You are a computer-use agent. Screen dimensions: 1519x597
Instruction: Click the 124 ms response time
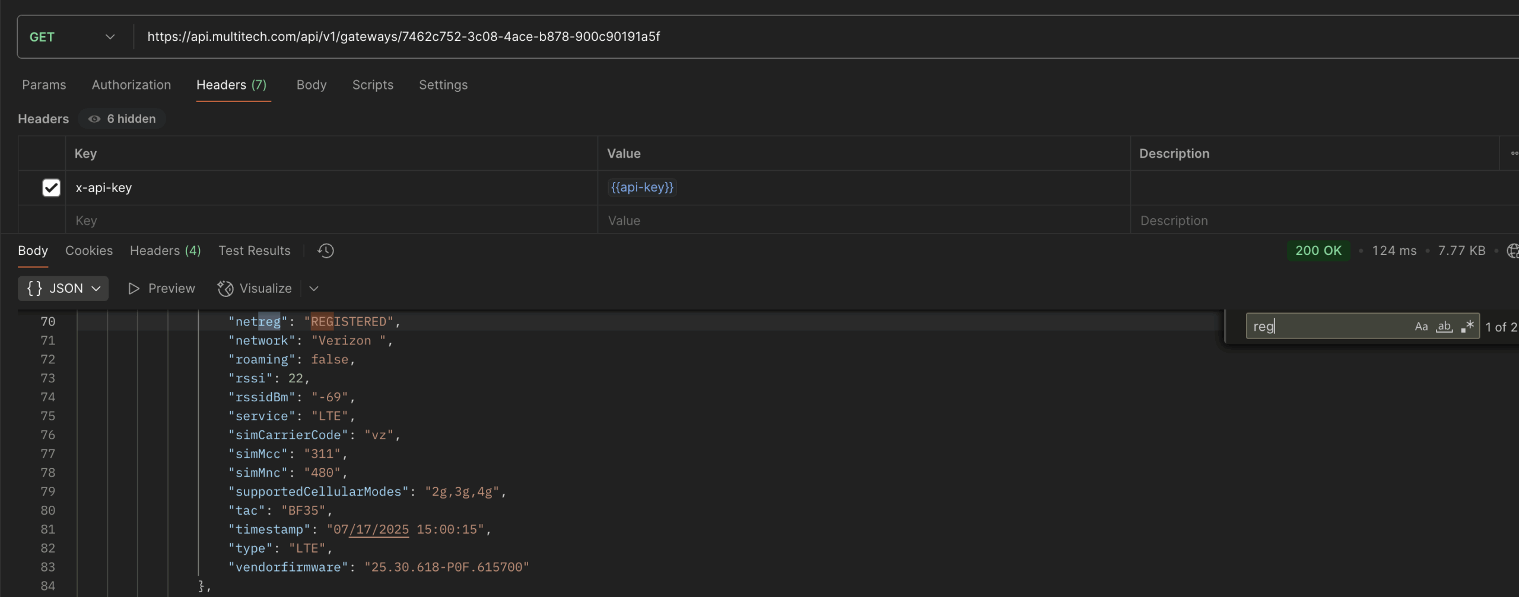tap(1394, 251)
